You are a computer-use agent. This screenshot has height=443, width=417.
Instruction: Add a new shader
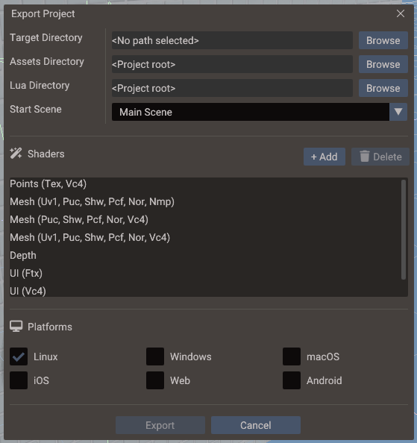[324, 157]
